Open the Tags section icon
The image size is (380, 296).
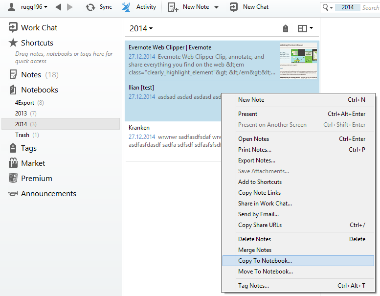(x=13, y=148)
